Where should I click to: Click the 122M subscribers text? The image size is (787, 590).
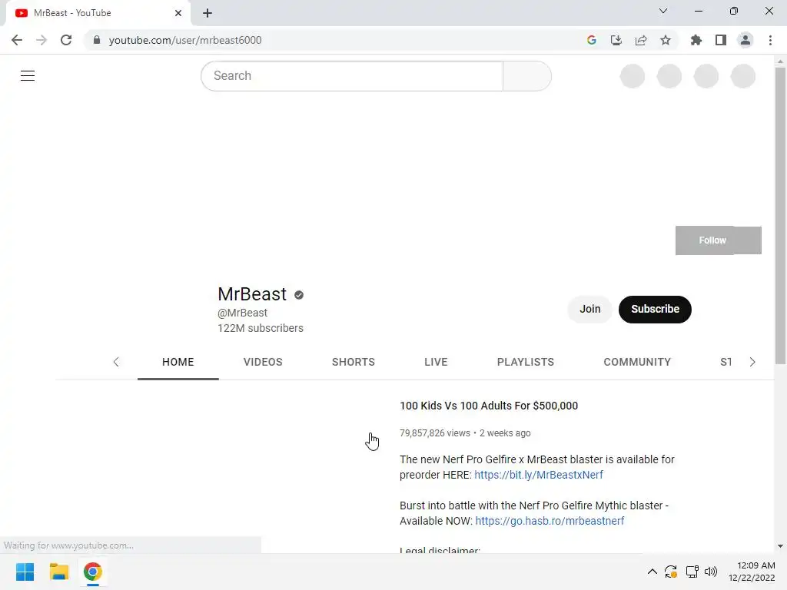pos(260,328)
